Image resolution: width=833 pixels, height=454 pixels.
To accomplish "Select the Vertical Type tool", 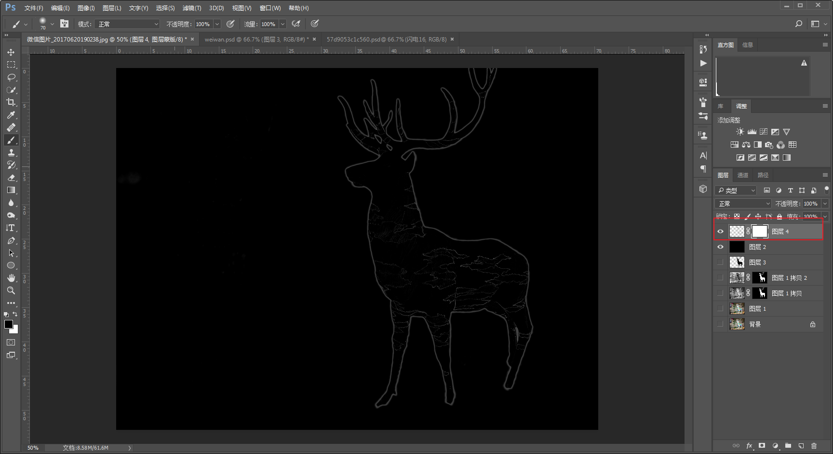I will point(11,228).
